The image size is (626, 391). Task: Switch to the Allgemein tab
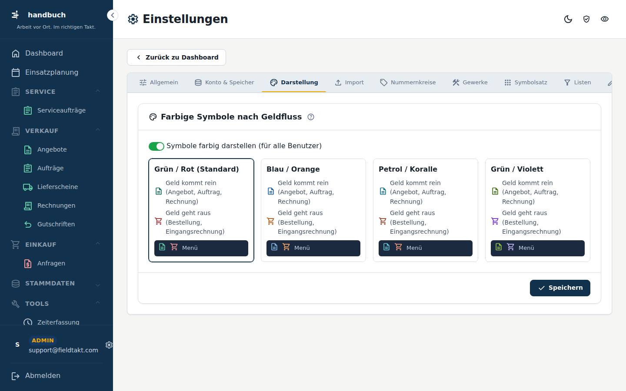(159, 83)
